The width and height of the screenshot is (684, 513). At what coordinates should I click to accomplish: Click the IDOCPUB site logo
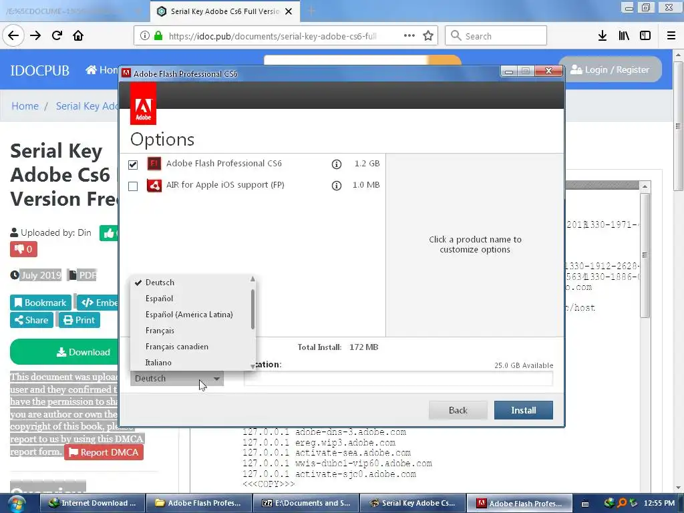39,70
